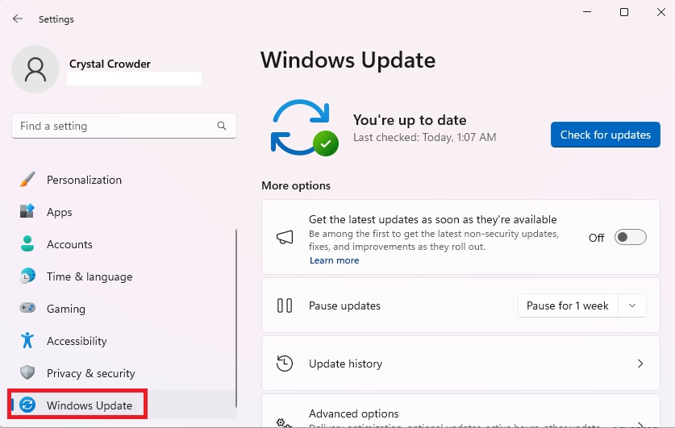Click the More options heading
This screenshot has width=675, height=428.
click(296, 186)
